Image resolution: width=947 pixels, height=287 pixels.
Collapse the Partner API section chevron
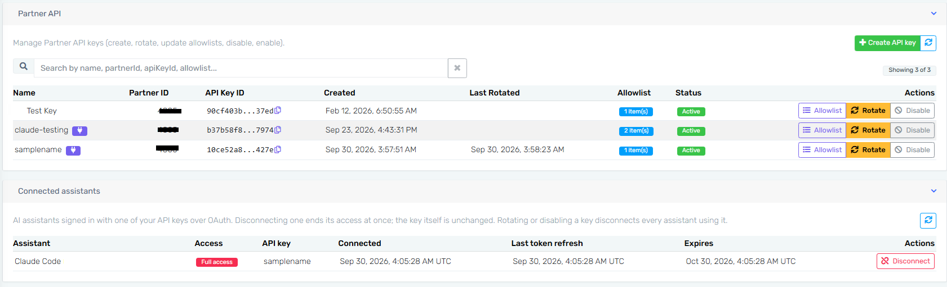pyautogui.click(x=933, y=13)
